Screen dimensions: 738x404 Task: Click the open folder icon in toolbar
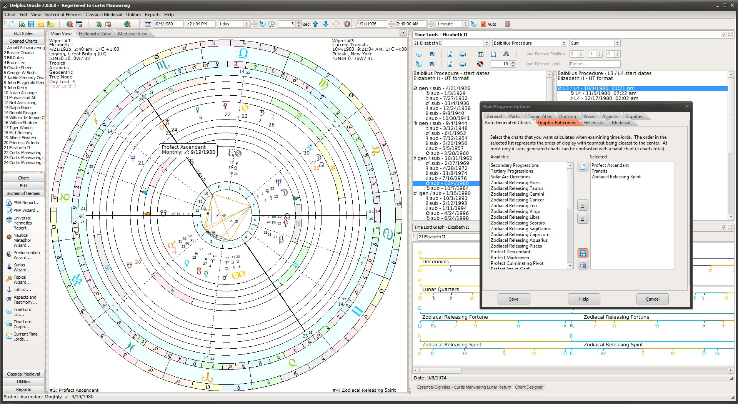(41, 24)
